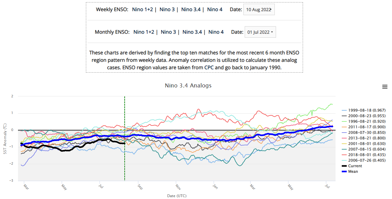Switch to weekly Nino 4 chart
The image size is (392, 199).
[215, 9]
